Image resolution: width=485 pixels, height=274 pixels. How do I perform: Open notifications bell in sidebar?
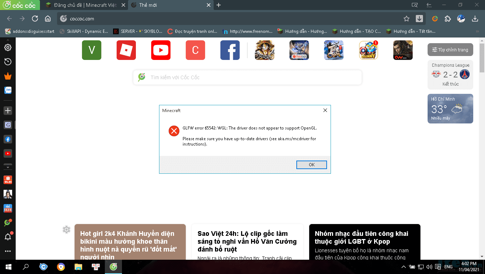[7, 237]
